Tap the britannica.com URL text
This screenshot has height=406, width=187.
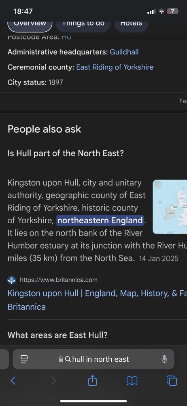[x=59, y=280]
